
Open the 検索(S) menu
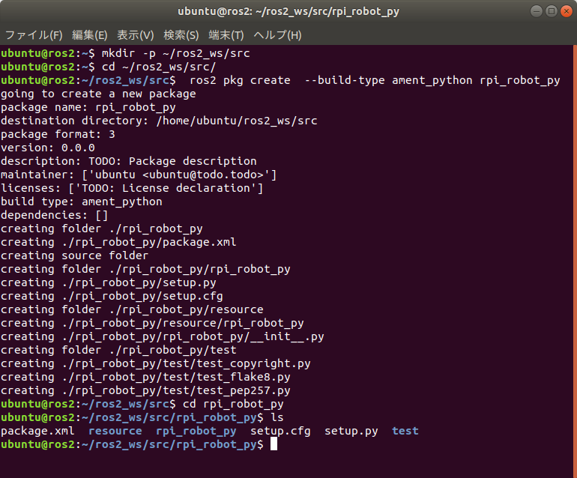point(181,35)
